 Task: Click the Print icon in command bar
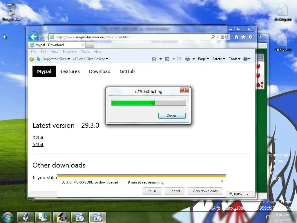pyautogui.click(x=187, y=59)
